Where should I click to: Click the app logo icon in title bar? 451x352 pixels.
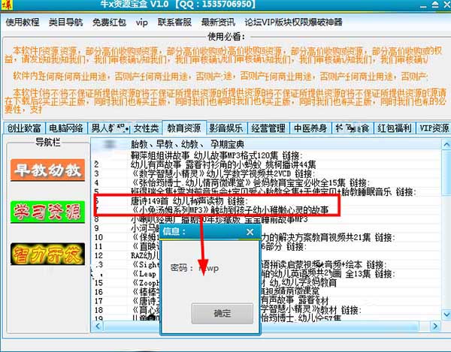pyautogui.click(x=6, y=5)
